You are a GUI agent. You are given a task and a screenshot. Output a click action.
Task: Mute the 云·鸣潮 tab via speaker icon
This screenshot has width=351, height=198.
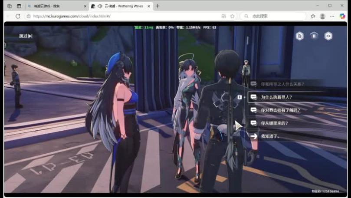[x=100, y=6]
